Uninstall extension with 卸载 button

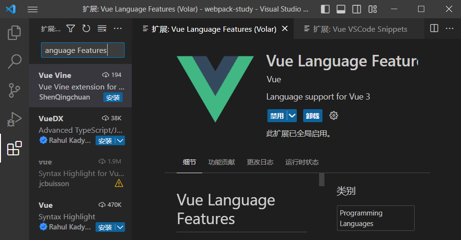[312, 116]
